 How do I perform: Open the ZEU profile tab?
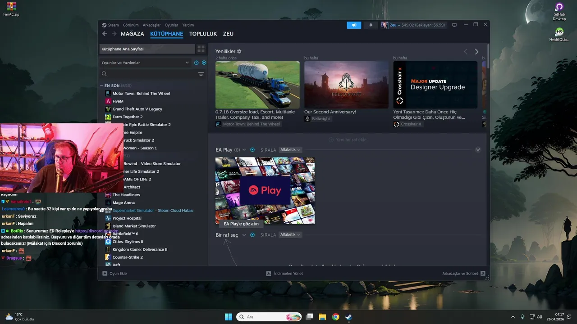tap(228, 34)
